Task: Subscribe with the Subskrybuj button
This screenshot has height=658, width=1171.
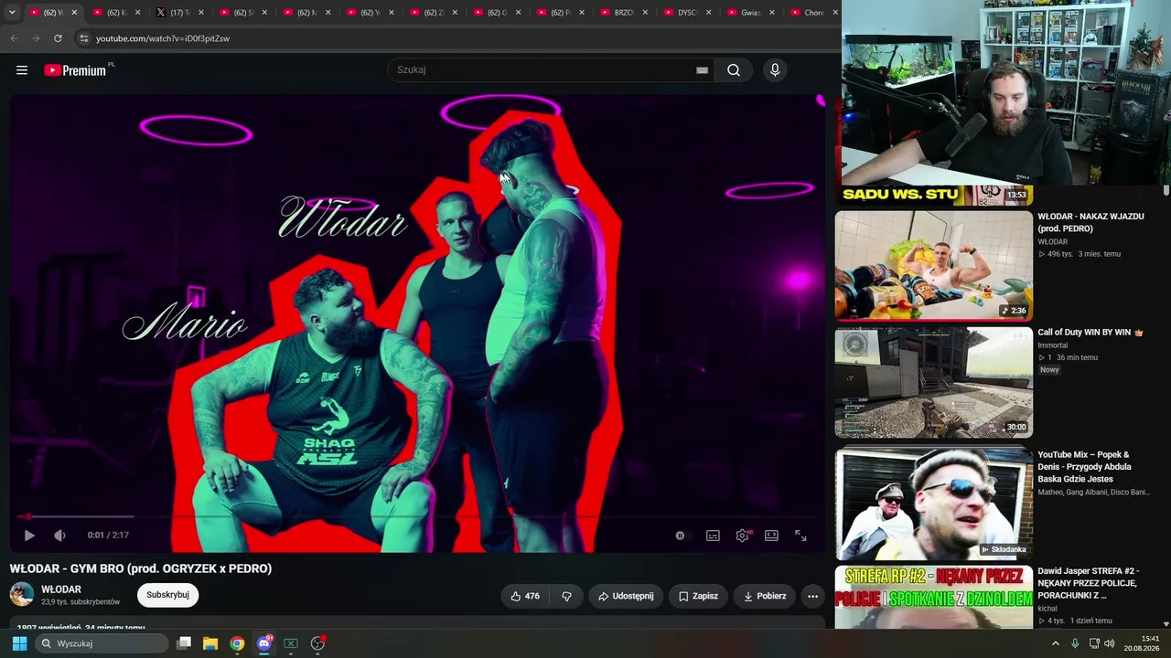Action: [167, 595]
